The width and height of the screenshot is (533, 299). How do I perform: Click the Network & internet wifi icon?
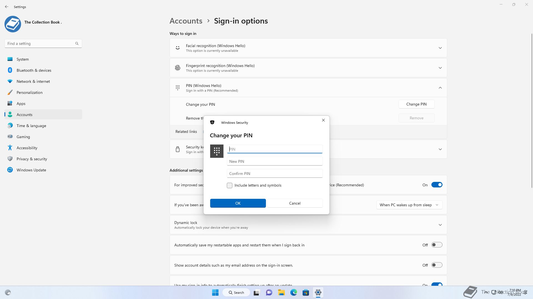(x=10, y=81)
